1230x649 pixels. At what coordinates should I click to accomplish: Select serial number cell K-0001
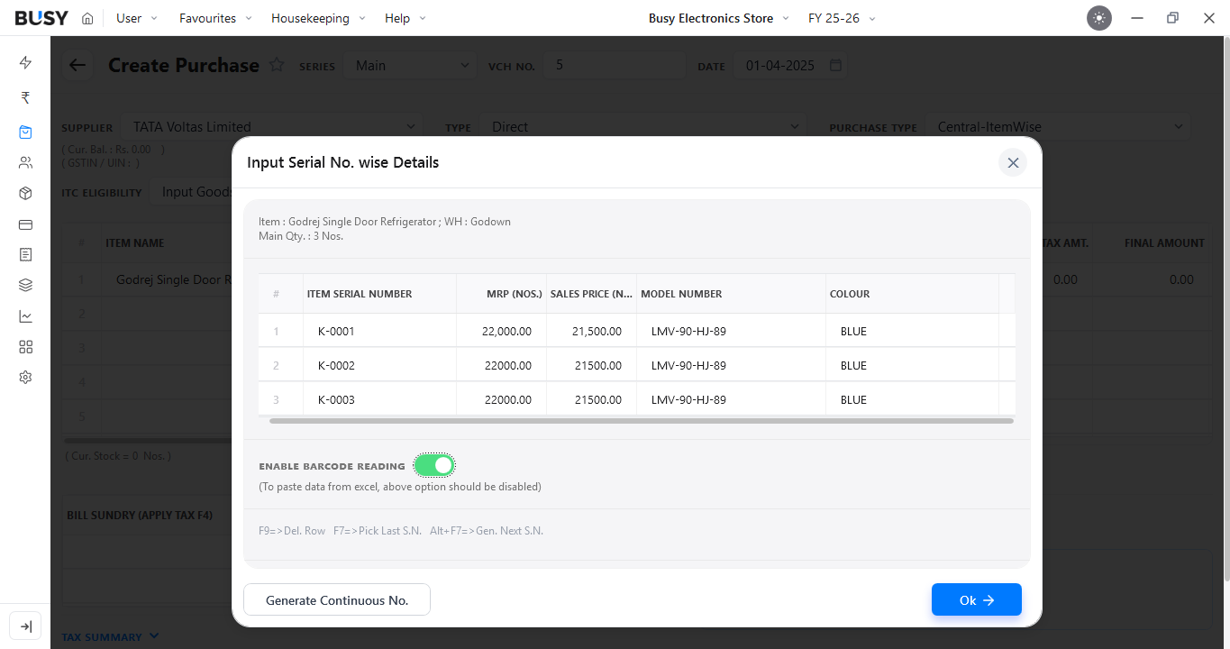coord(379,331)
